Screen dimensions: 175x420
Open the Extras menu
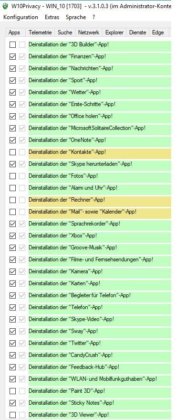click(52, 17)
